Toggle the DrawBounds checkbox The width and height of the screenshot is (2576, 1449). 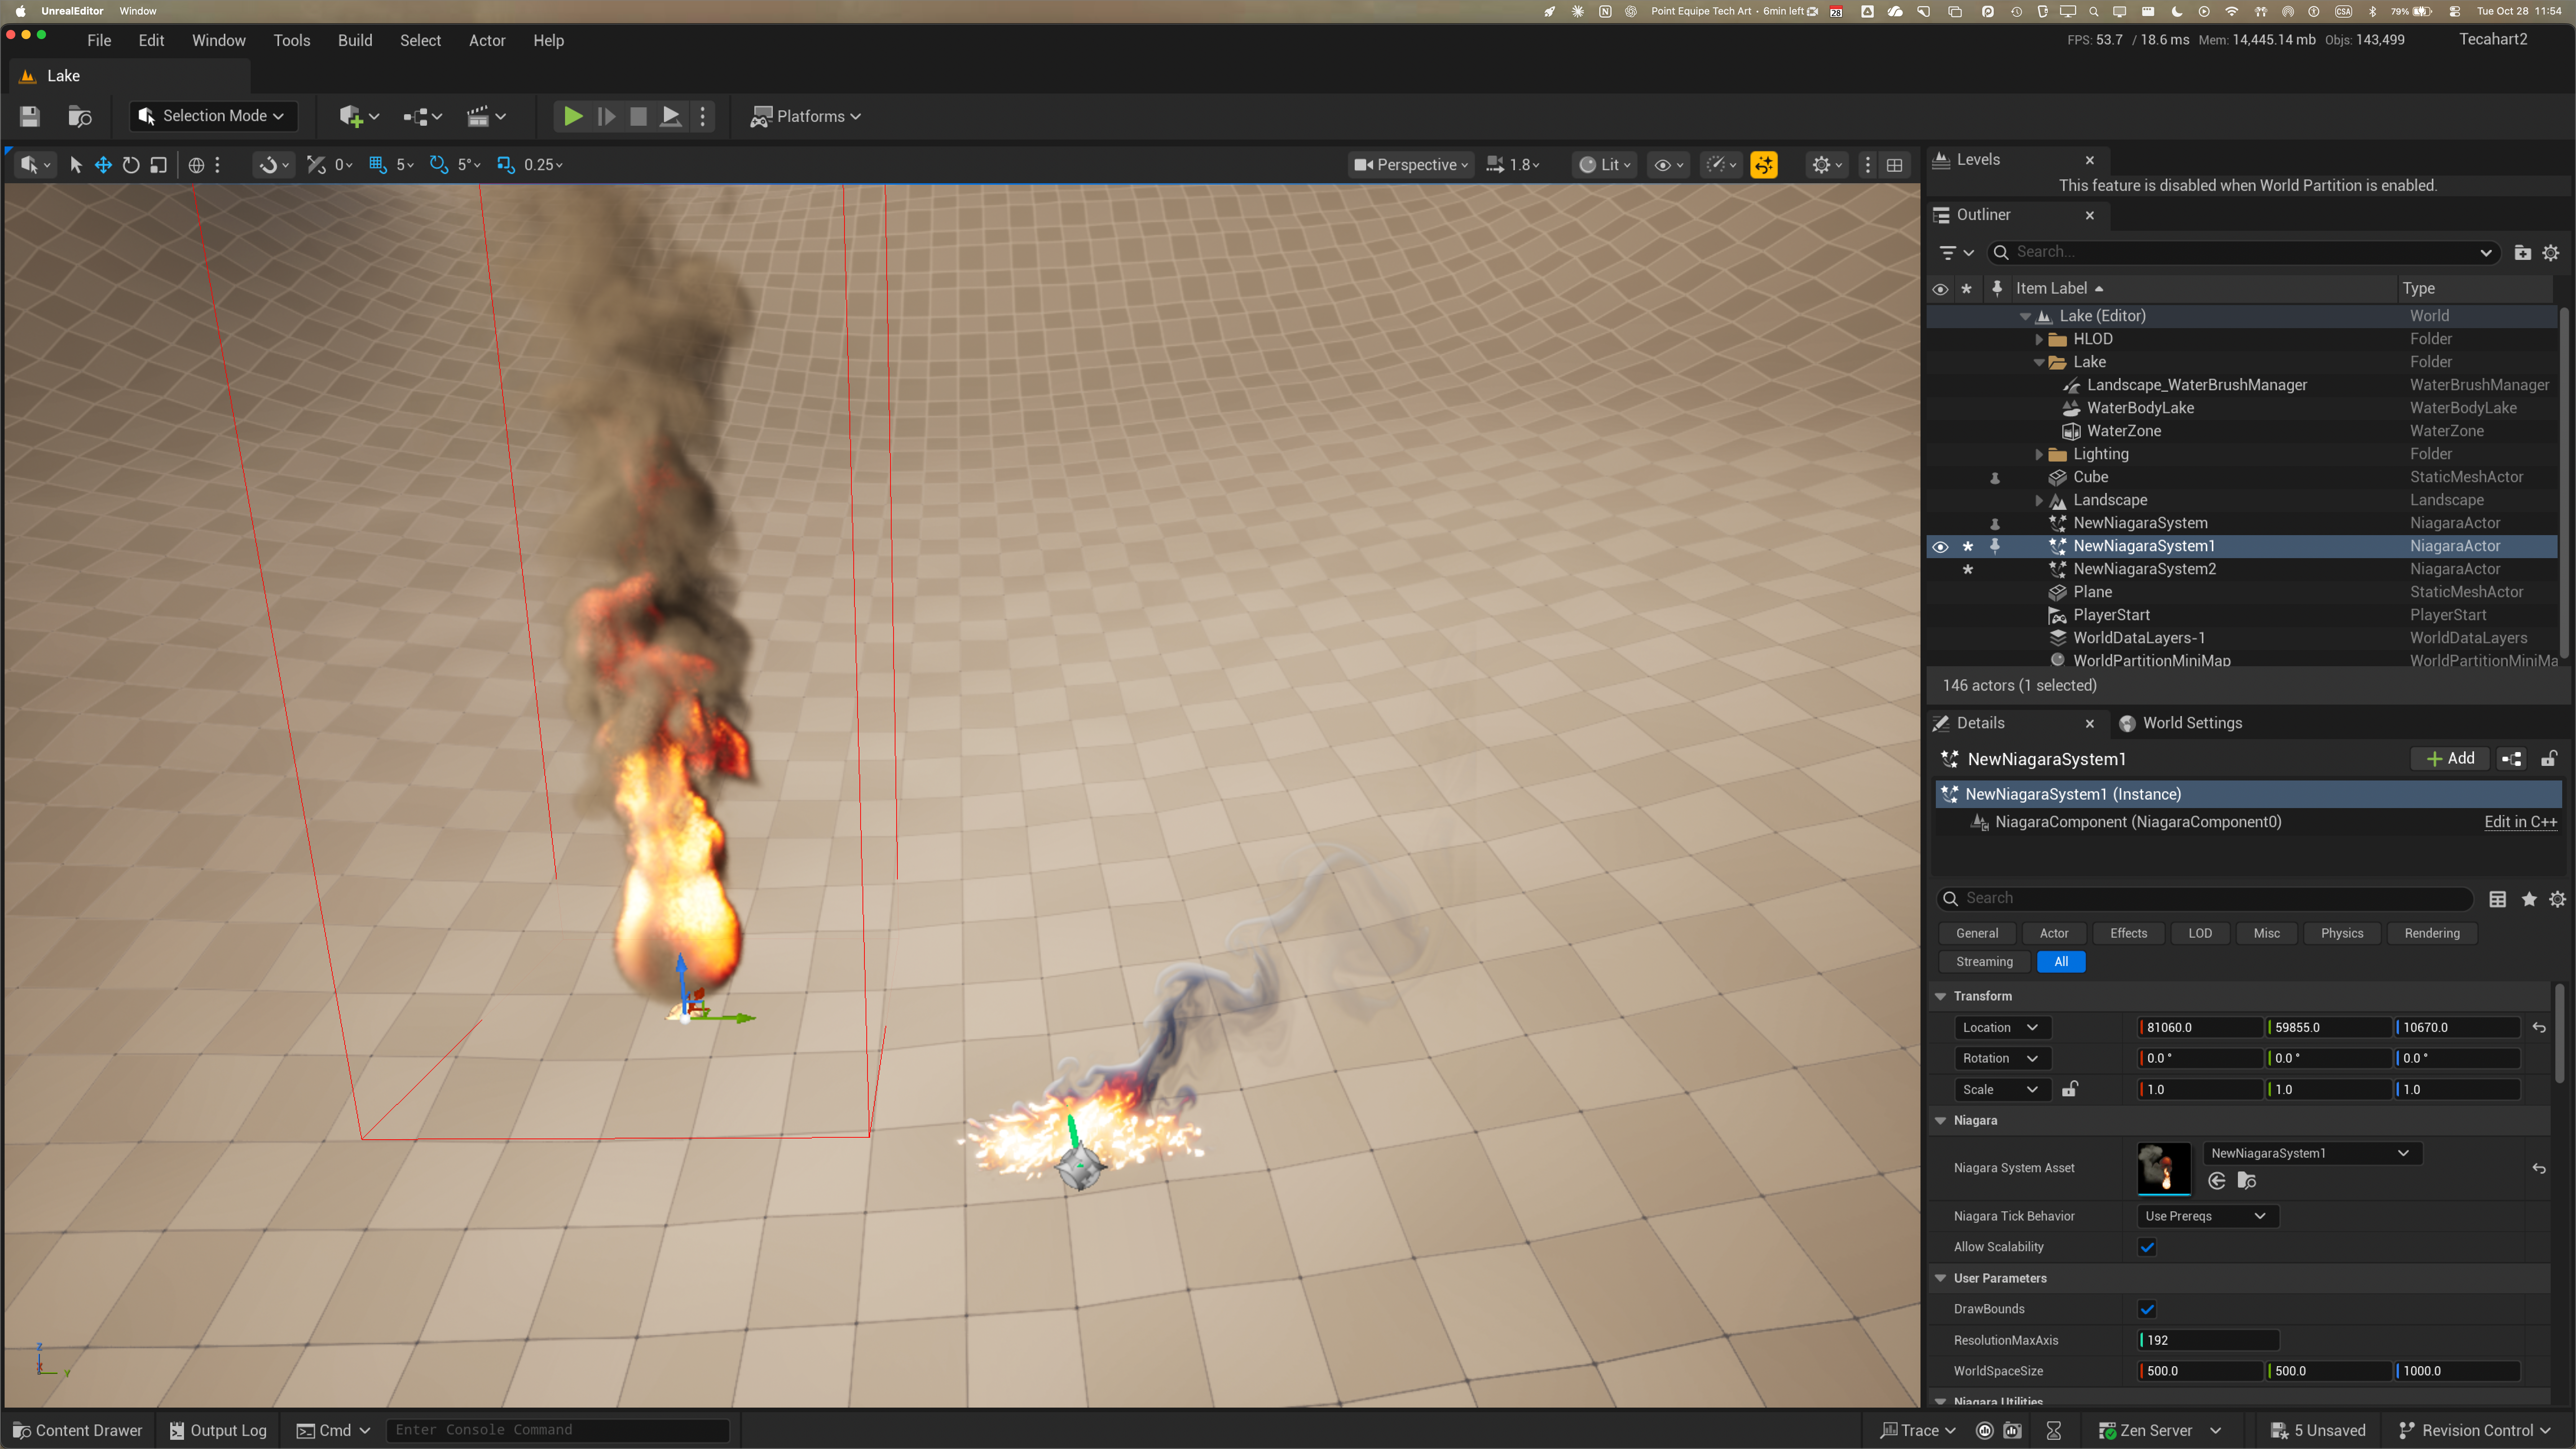click(2147, 1309)
